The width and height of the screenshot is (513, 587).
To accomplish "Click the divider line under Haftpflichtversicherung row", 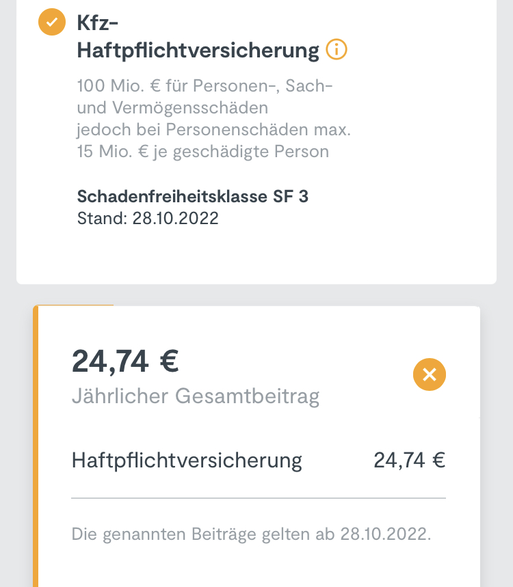I will point(259,498).
